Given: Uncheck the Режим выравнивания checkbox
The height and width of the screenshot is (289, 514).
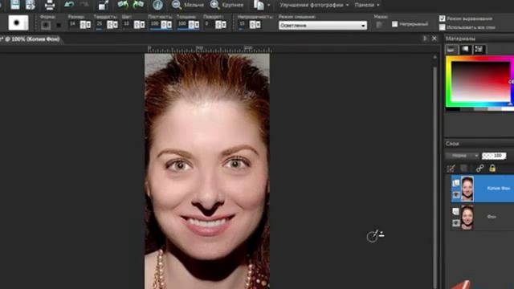Looking at the screenshot, I should coord(443,18).
